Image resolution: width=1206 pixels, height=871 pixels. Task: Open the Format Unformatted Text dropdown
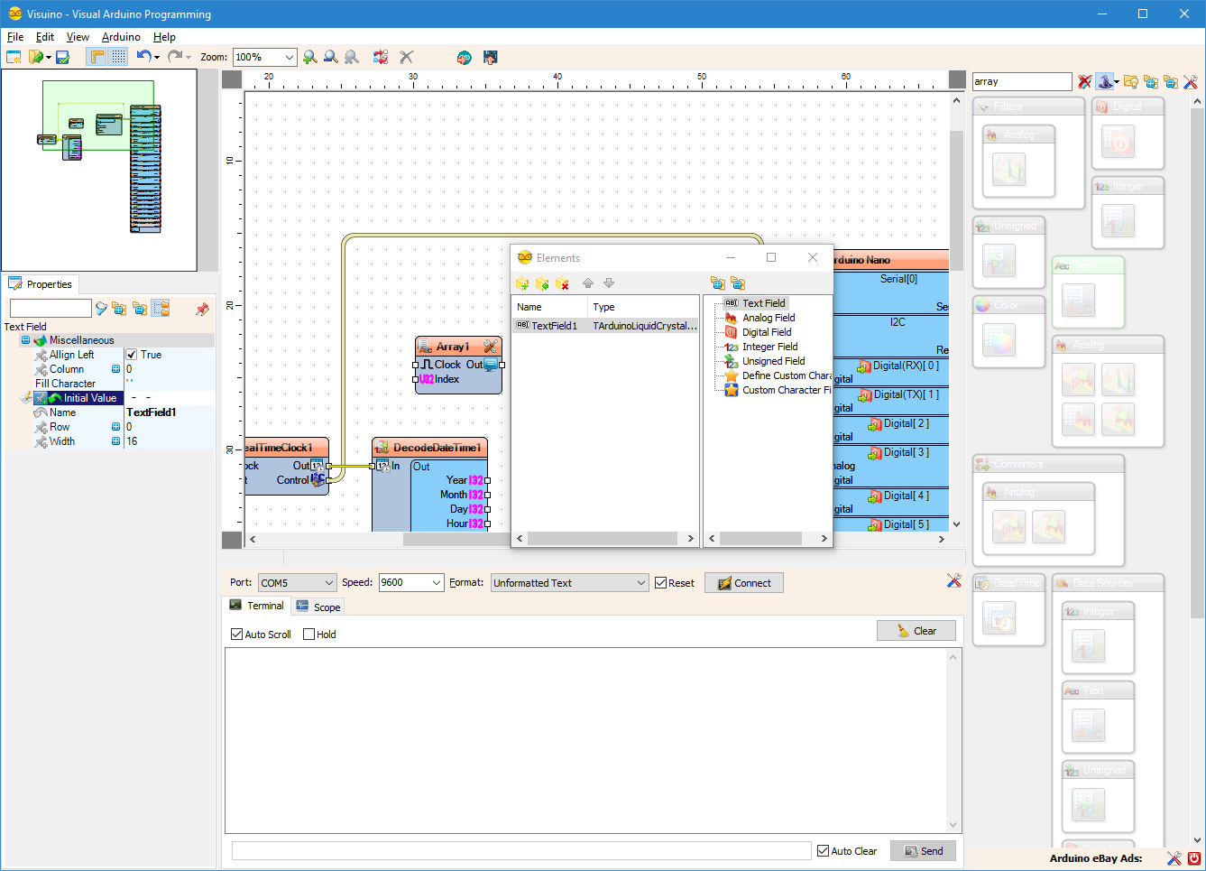641,583
